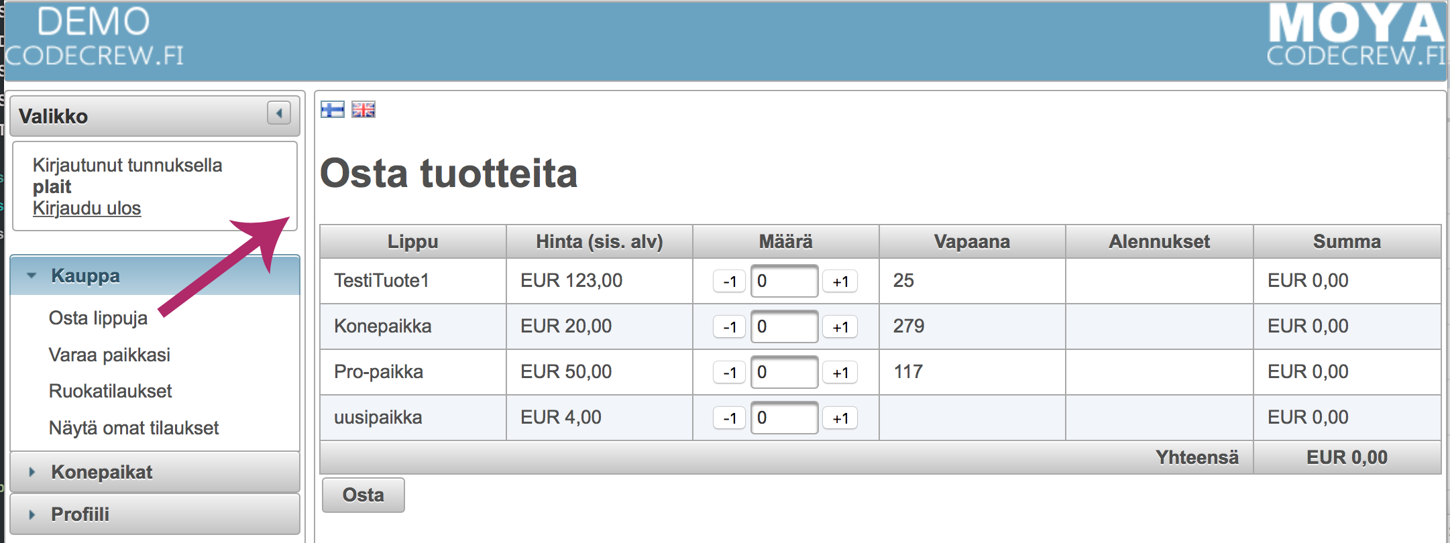The height and width of the screenshot is (543, 1450).
Task: Click the DEMO Codecrew.fi header logo
Action: point(94,38)
